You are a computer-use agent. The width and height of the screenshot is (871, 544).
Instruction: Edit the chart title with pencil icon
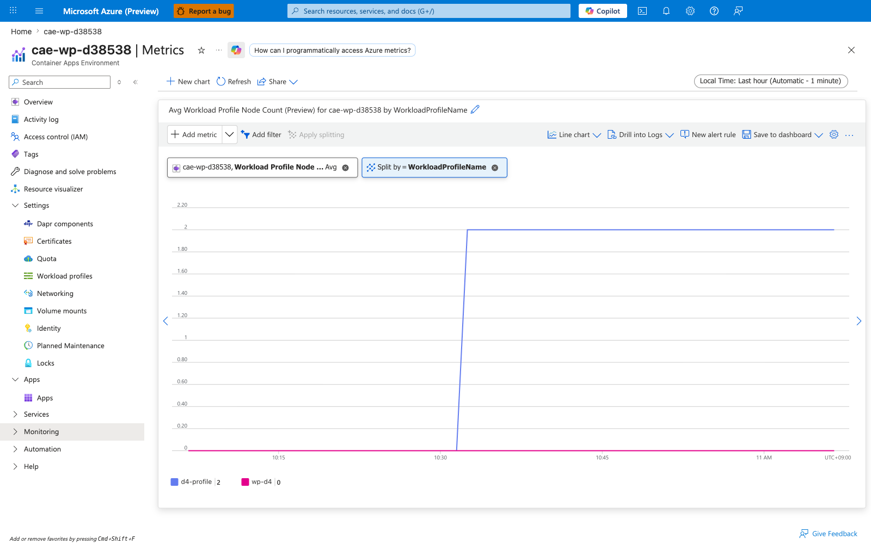click(x=475, y=109)
